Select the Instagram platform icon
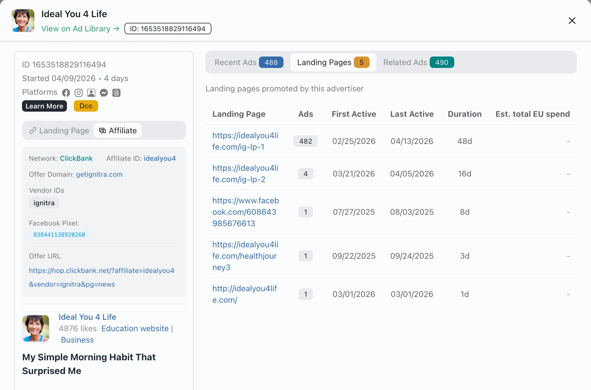 click(x=78, y=93)
